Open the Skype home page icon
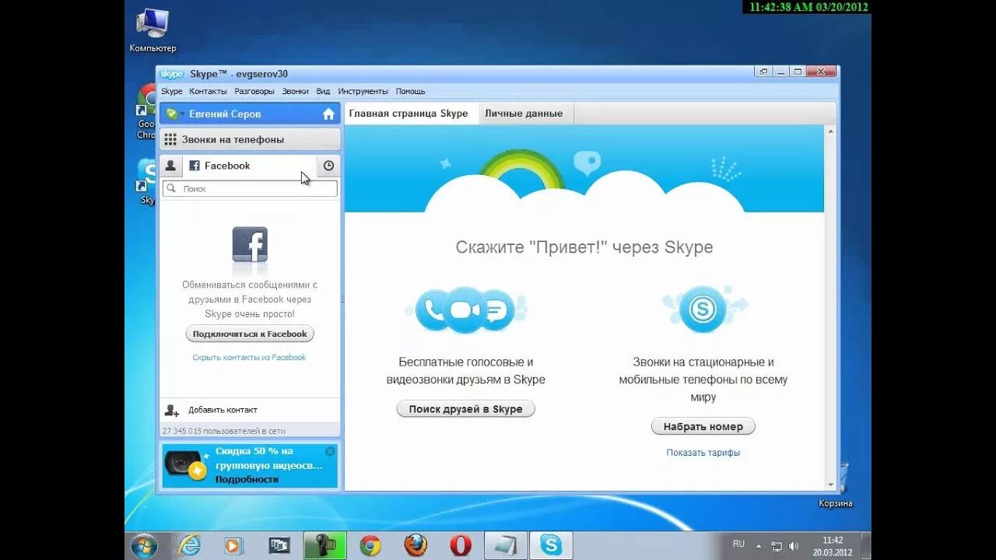The image size is (996, 560). (x=328, y=114)
